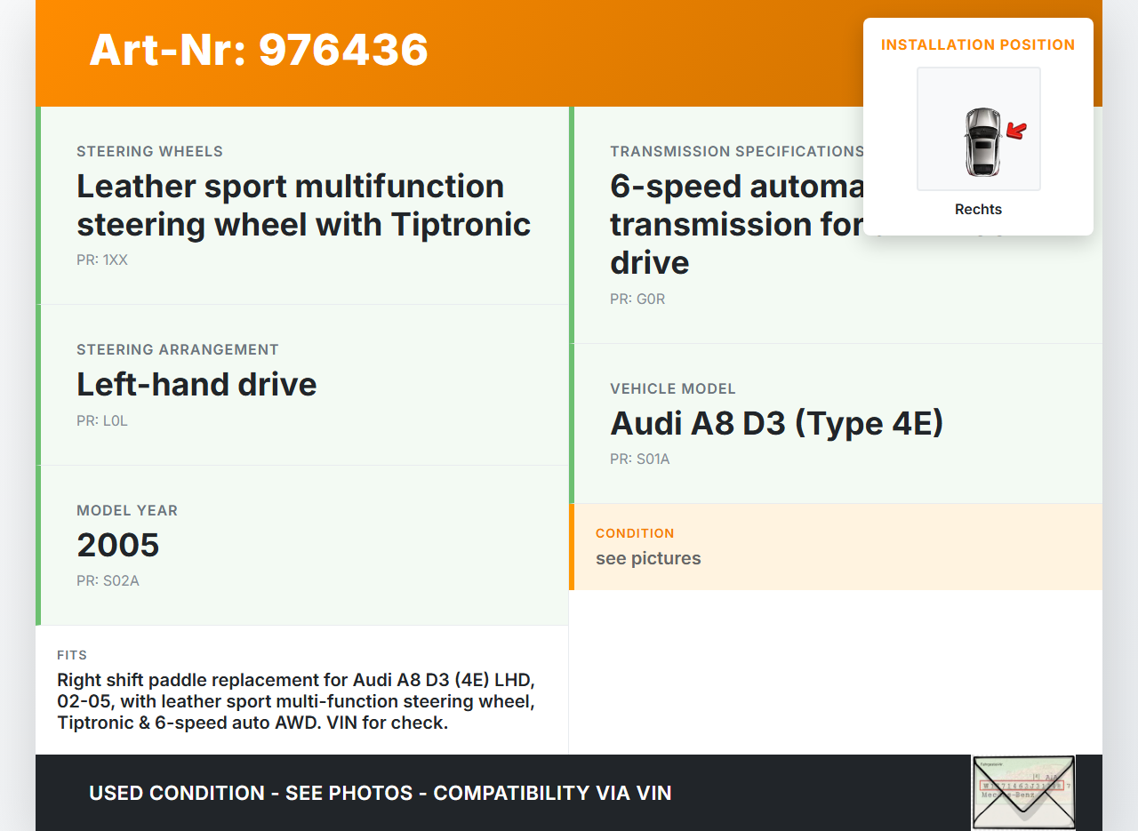The width and height of the screenshot is (1138, 831).
Task: Click the 'INSTALLATION POSITION' heading
Action: 978,44
